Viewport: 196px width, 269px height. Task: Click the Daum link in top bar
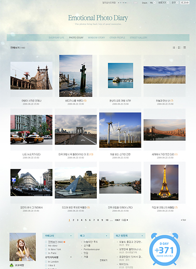145,3
